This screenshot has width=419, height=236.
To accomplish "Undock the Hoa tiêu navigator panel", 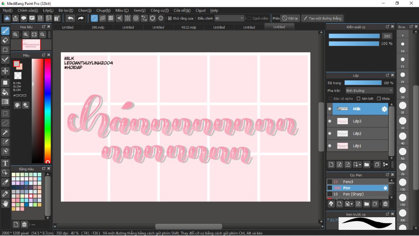I will tap(43, 27).
